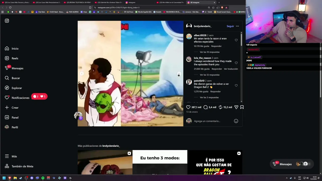Open the tagged accounts avatar on the image

(78, 115)
